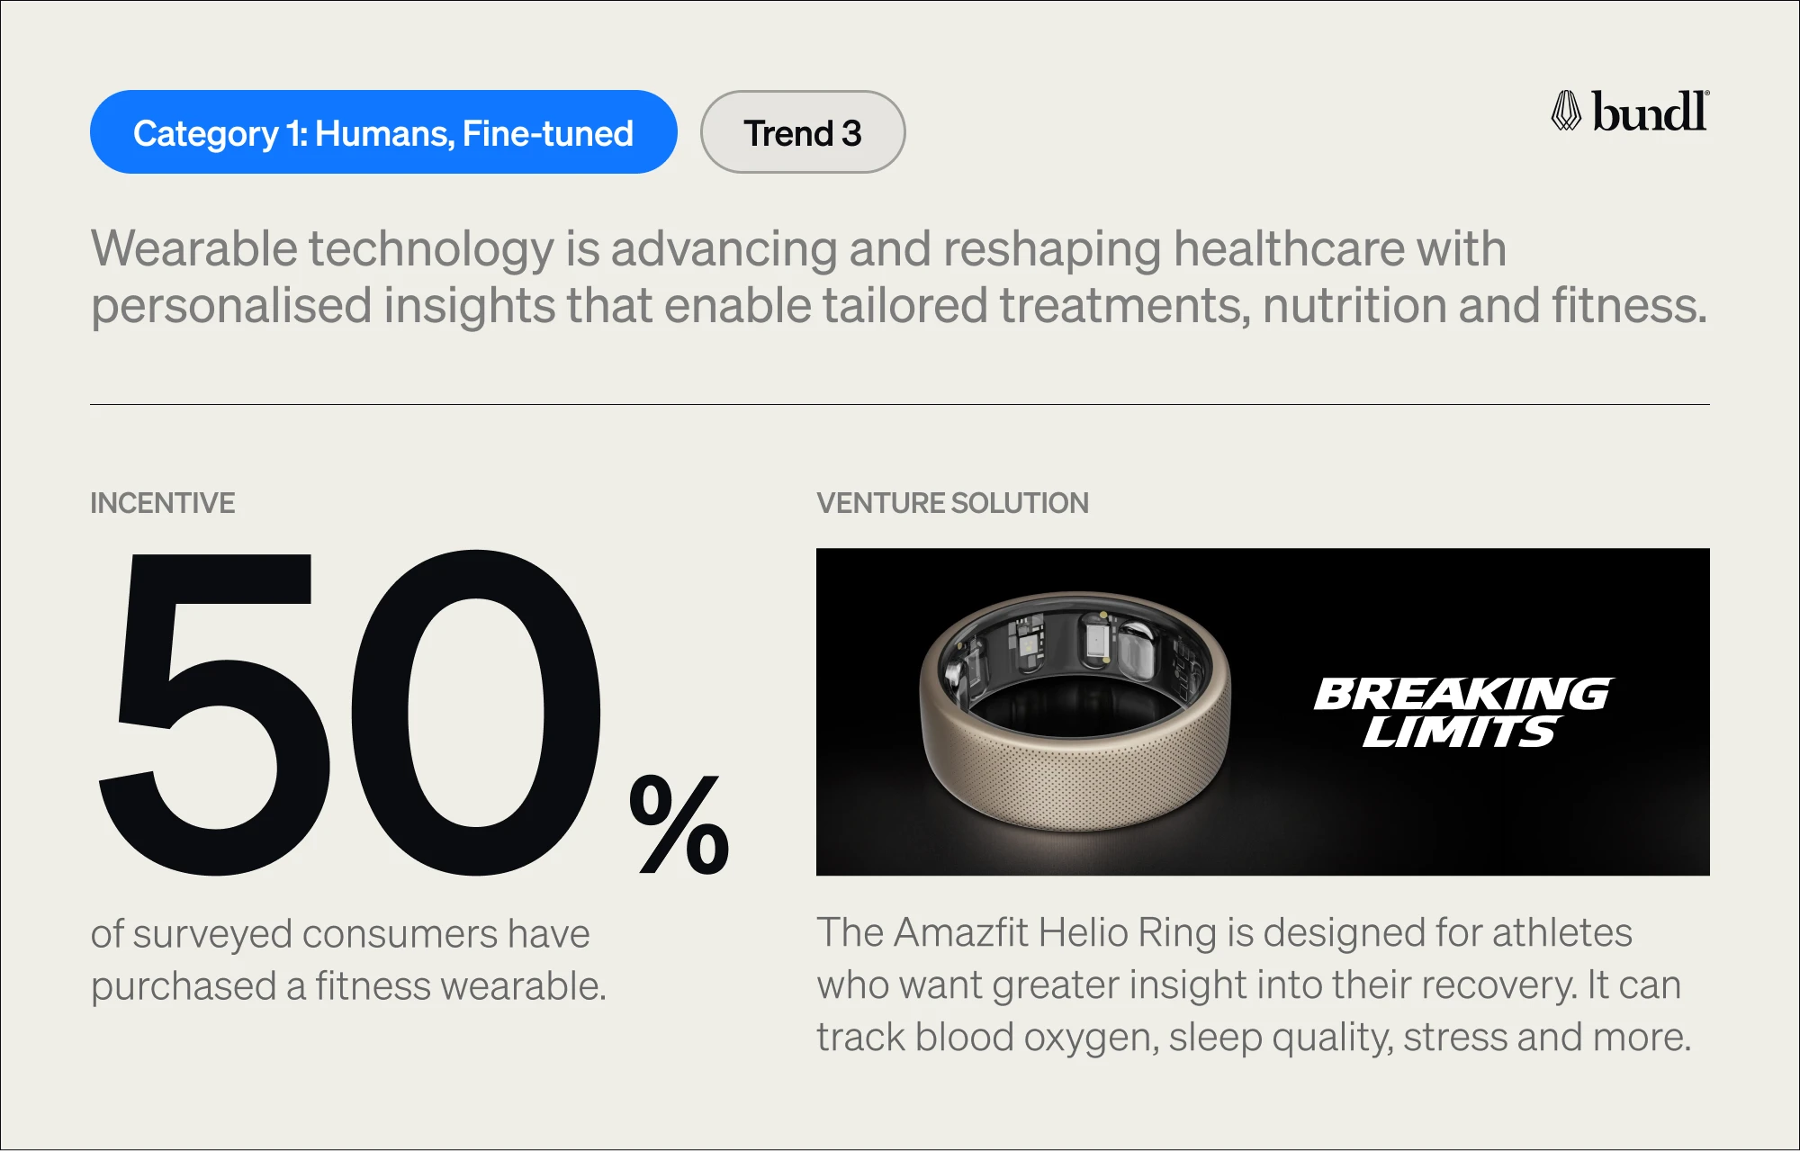The image size is (1800, 1151).
Task: Click the INCENTIVE section label
Action: [x=163, y=503]
